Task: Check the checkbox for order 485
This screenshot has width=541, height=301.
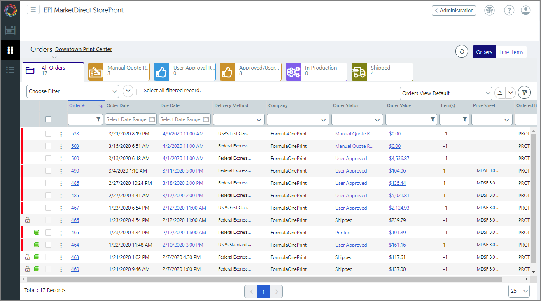Action: pyautogui.click(x=49, y=196)
